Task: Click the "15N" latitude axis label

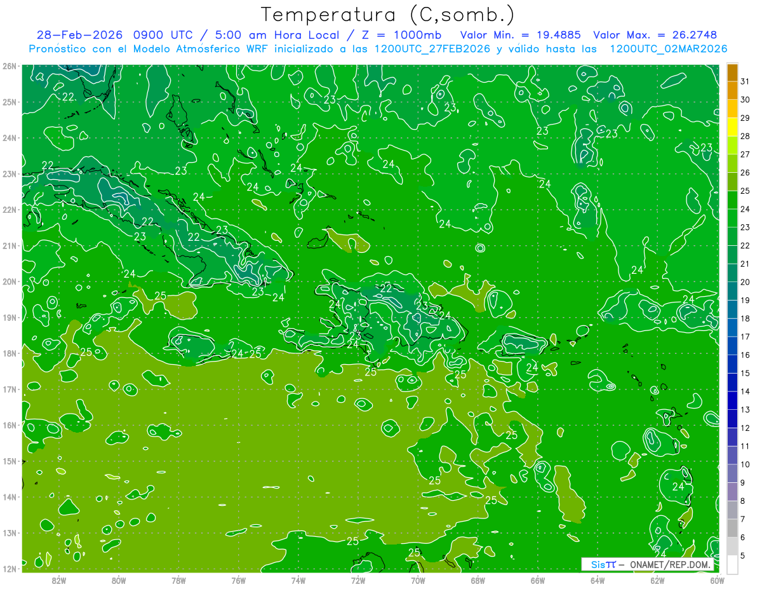Action: coord(9,461)
